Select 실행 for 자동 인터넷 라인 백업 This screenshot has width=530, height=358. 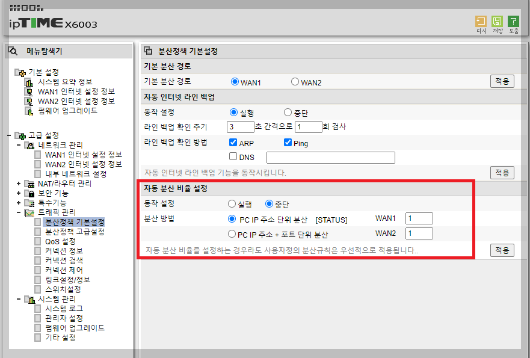click(233, 113)
